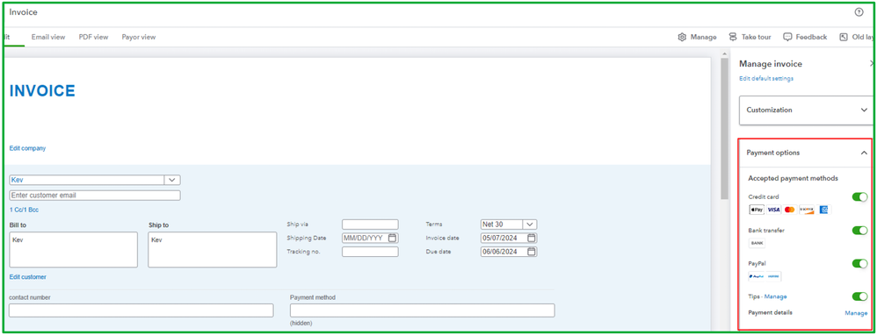The image size is (877, 335).
Task: Click the Payment method field
Action: 423,310
